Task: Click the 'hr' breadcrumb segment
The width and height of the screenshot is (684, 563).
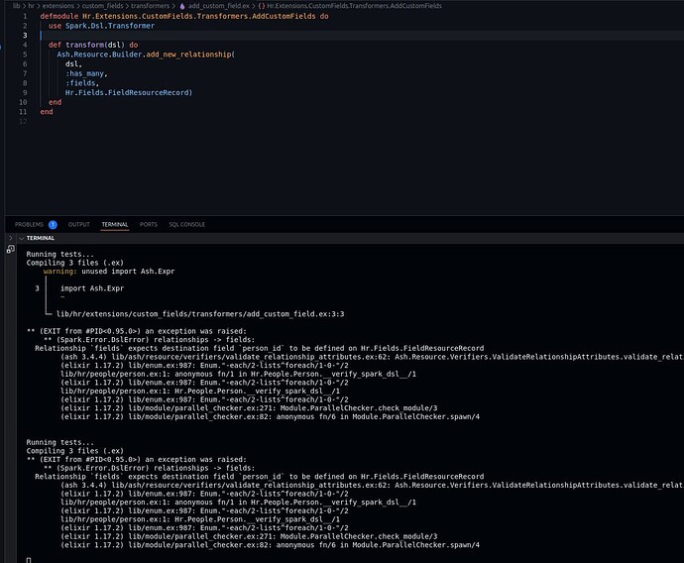Action: click(x=32, y=6)
